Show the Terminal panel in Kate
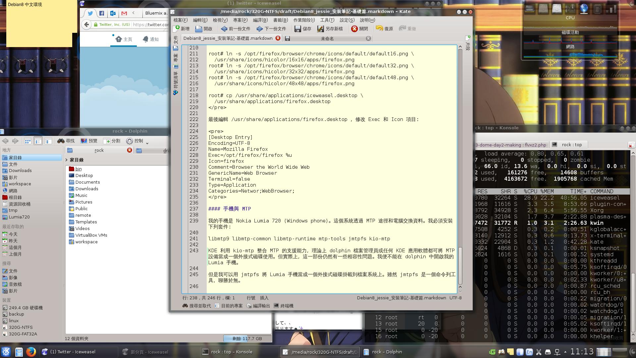Viewport: 636px width, 358px height. pyautogui.click(x=284, y=306)
